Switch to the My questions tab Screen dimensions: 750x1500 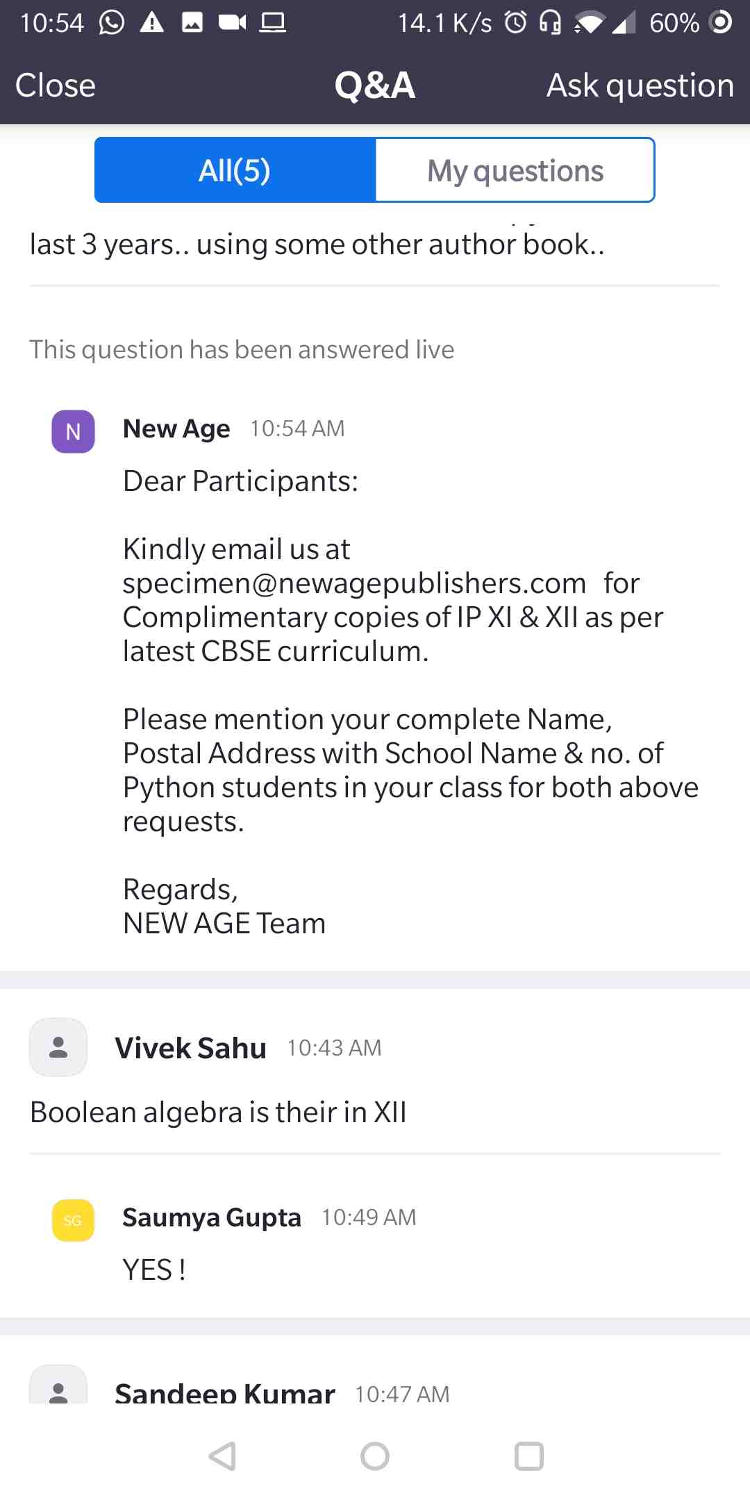[515, 170]
